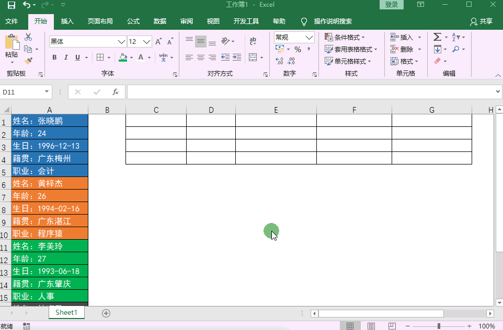
Task: Click the Percent Style icon
Action: [298, 49]
